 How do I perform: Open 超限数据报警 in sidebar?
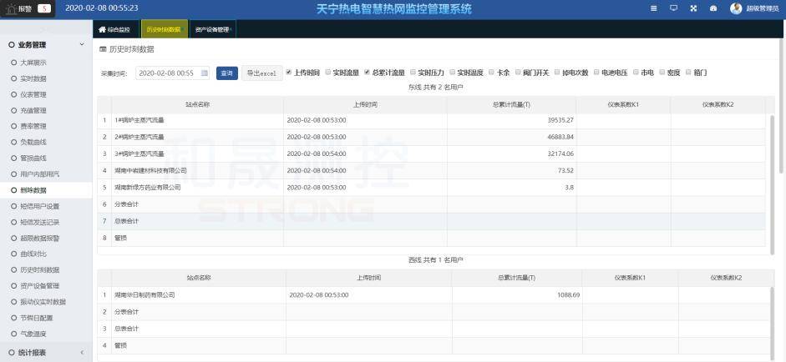click(x=39, y=238)
